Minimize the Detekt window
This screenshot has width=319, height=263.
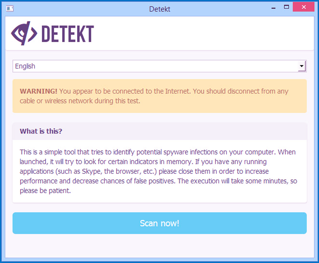click(273, 8)
